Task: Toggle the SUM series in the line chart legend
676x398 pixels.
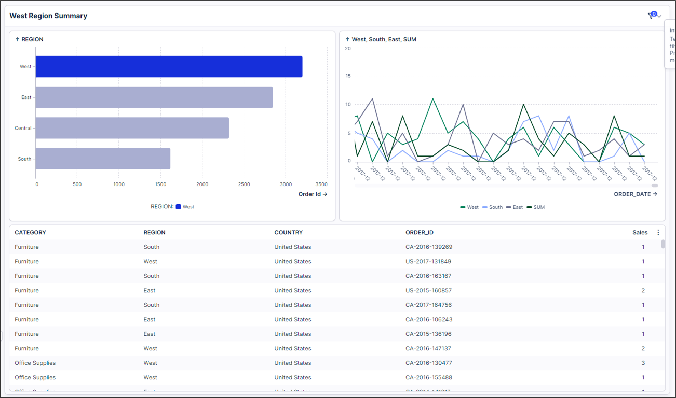Action: (x=536, y=207)
